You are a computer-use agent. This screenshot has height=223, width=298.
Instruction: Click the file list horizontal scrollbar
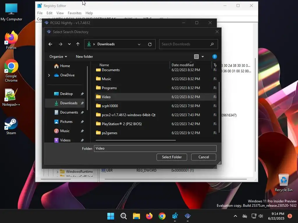[x=136, y=140]
